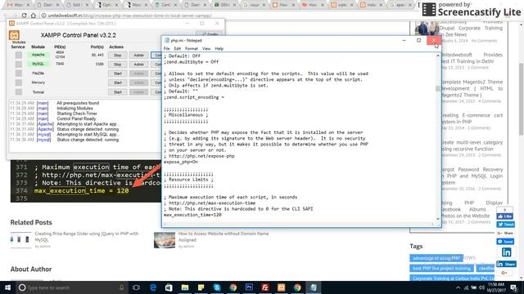Open File Explorer from the taskbar
Screen dimensions: 524x294
click(x=185, y=287)
